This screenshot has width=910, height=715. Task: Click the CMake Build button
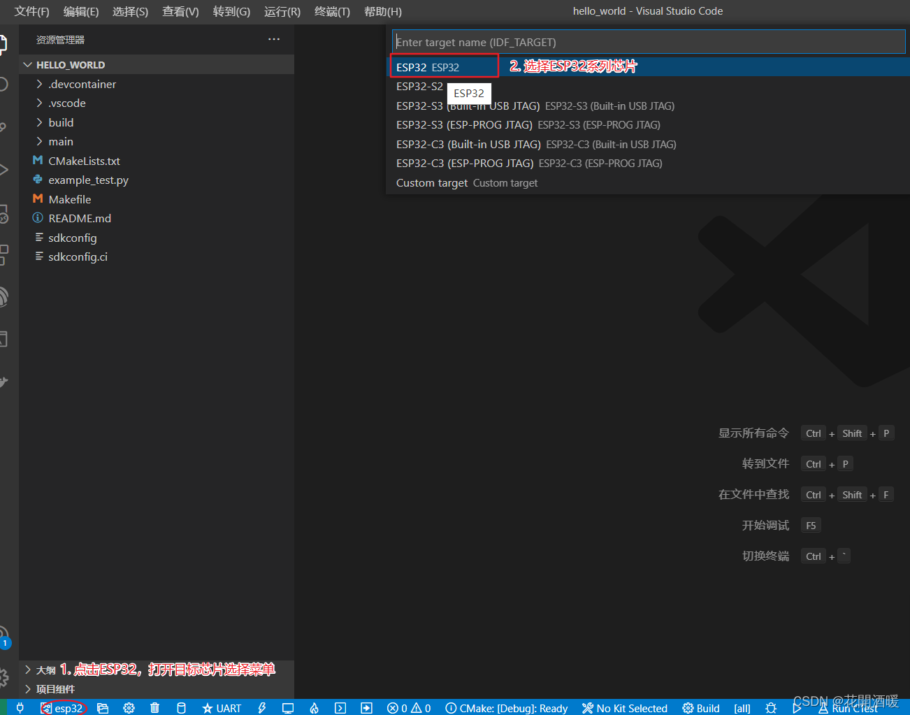click(701, 708)
